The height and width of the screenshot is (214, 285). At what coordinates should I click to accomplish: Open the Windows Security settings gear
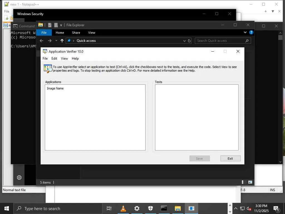point(19,177)
